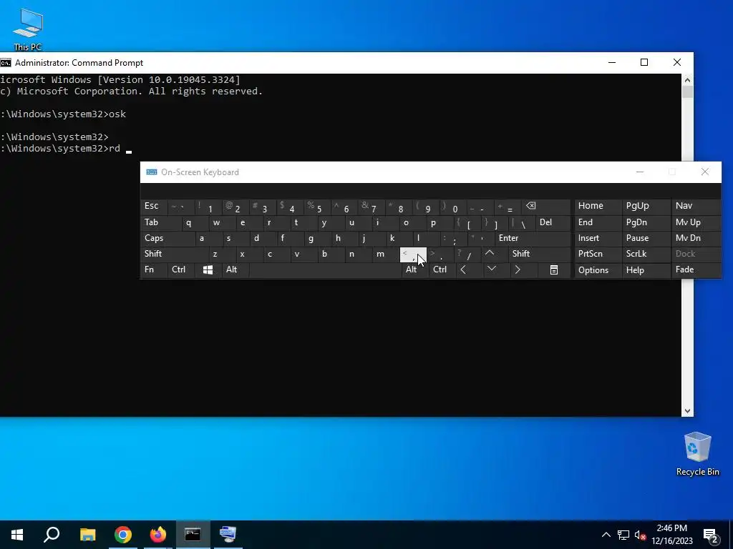
Task: Tap the right arrow key on On-Screen Keyboard
Action: click(518, 269)
